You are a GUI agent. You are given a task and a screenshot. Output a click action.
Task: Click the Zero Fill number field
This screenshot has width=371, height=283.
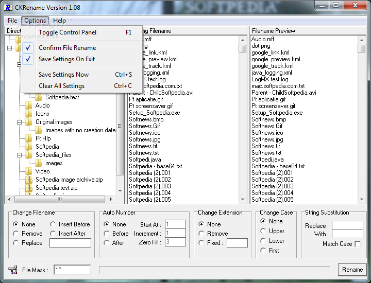tap(175, 242)
